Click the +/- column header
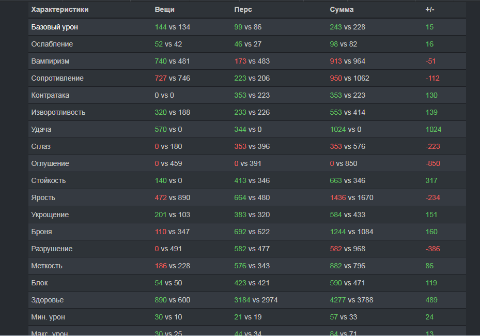This screenshot has width=480, height=336. coord(430,9)
